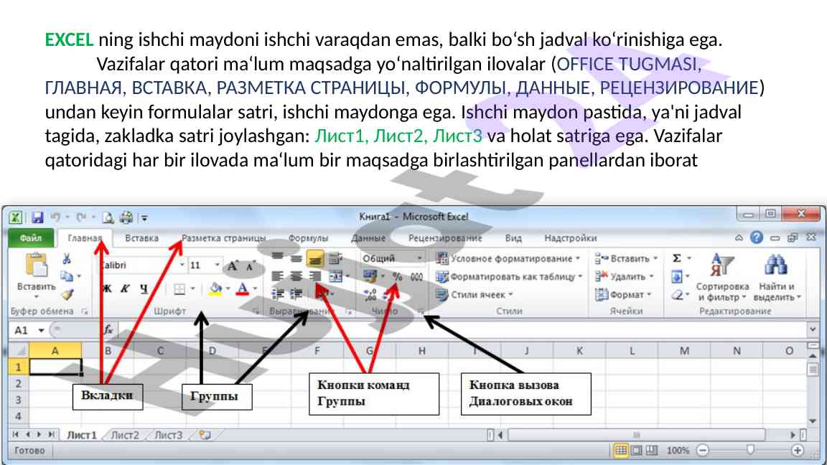Open Excel Help with the question mark
The image size is (827, 465).
coord(757,238)
